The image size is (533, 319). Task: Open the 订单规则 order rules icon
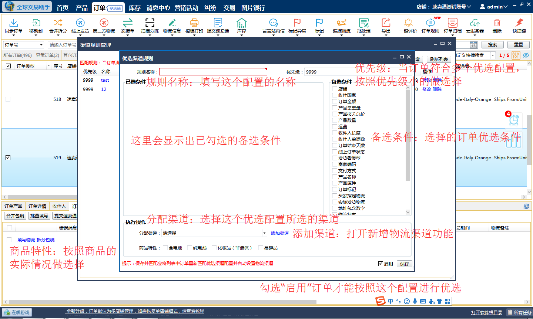coord(430,23)
